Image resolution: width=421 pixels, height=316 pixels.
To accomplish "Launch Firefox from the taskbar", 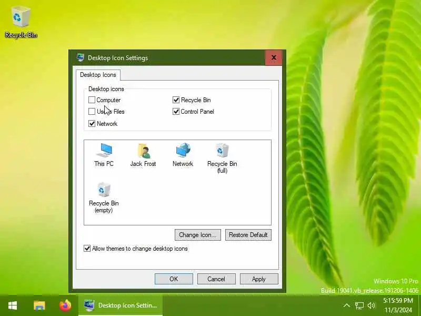I will coord(65,305).
